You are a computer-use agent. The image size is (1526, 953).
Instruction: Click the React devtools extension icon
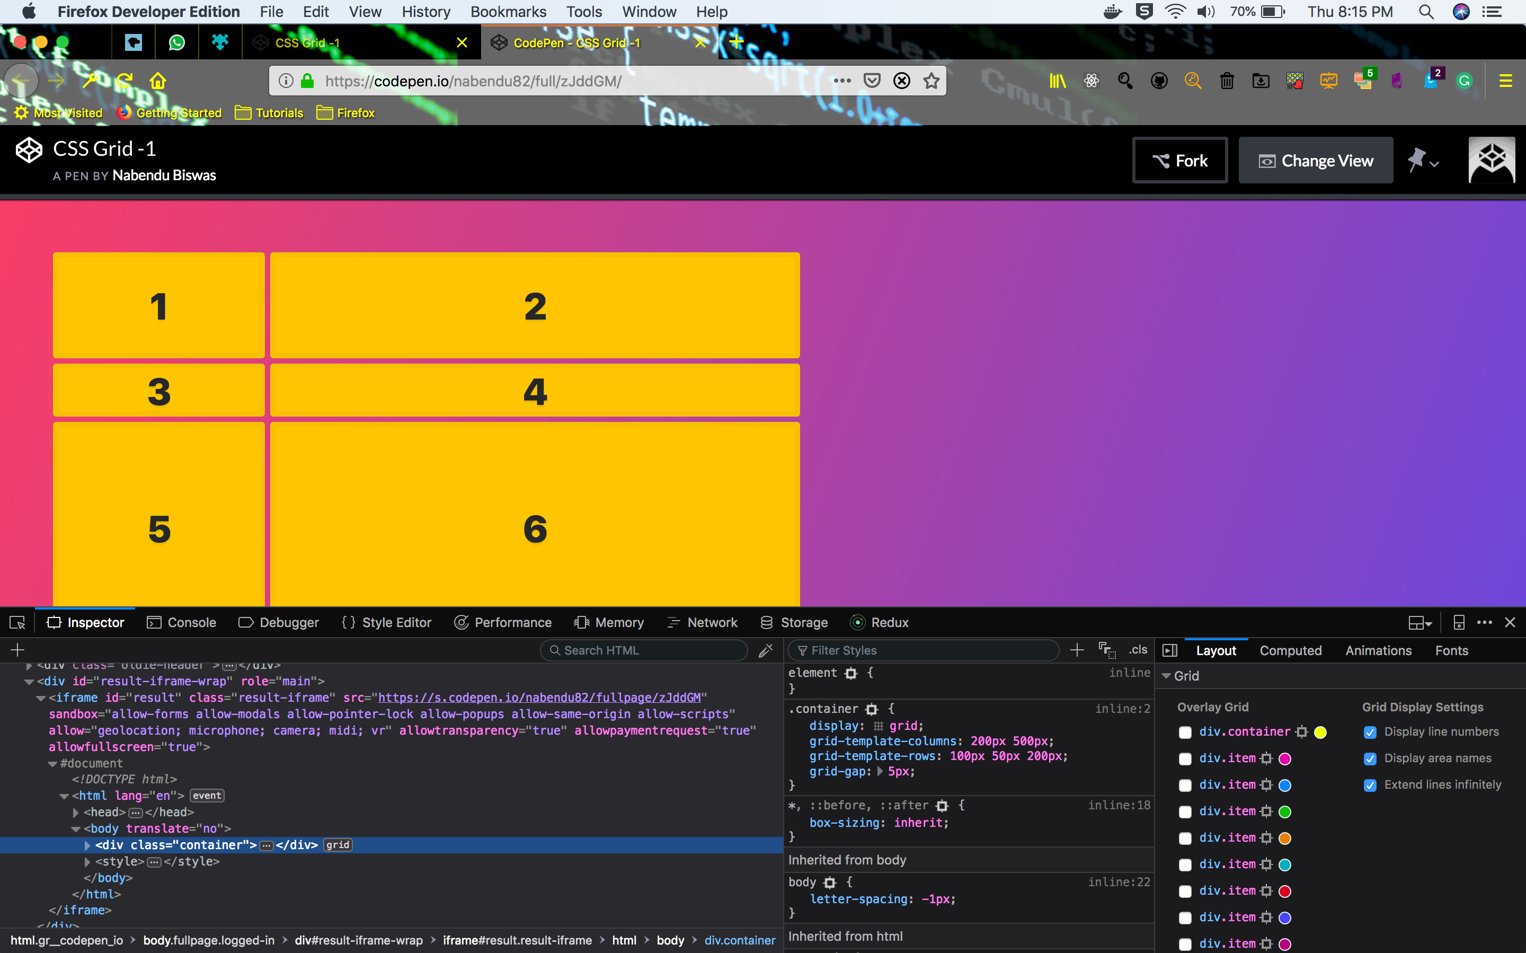pyautogui.click(x=1092, y=81)
